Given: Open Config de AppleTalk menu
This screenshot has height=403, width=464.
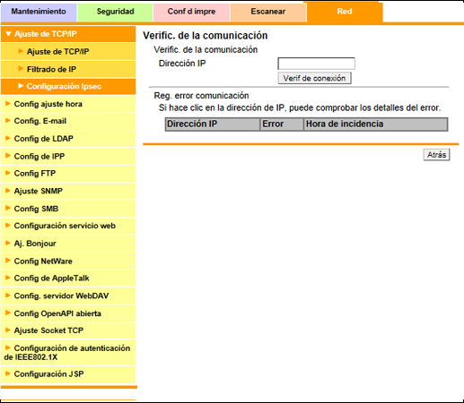Looking at the screenshot, I should (68, 279).
